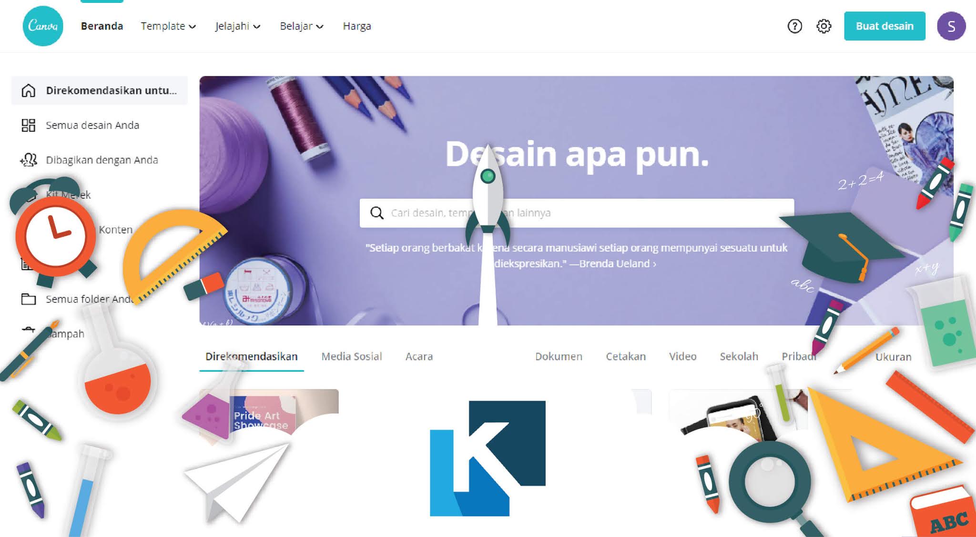Click the folder icon for Semua folder Anda
The image size is (976, 537).
coord(29,299)
